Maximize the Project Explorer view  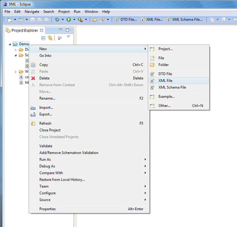point(67,30)
